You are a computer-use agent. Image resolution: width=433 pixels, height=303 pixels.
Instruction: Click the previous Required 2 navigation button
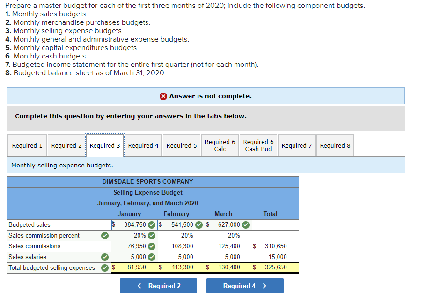(158, 286)
